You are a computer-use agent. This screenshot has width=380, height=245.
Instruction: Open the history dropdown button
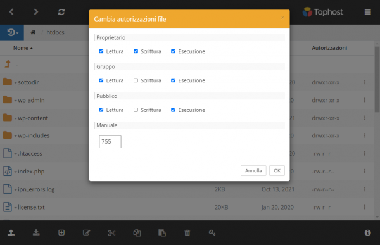pyautogui.click(x=12, y=32)
